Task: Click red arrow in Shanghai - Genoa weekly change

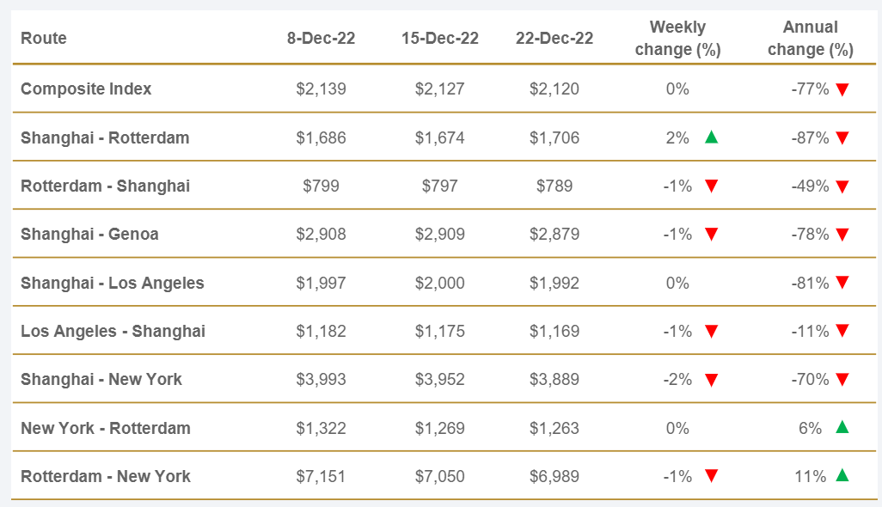Action: [711, 234]
